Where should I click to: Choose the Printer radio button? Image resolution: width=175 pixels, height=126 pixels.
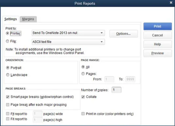tap(8, 33)
